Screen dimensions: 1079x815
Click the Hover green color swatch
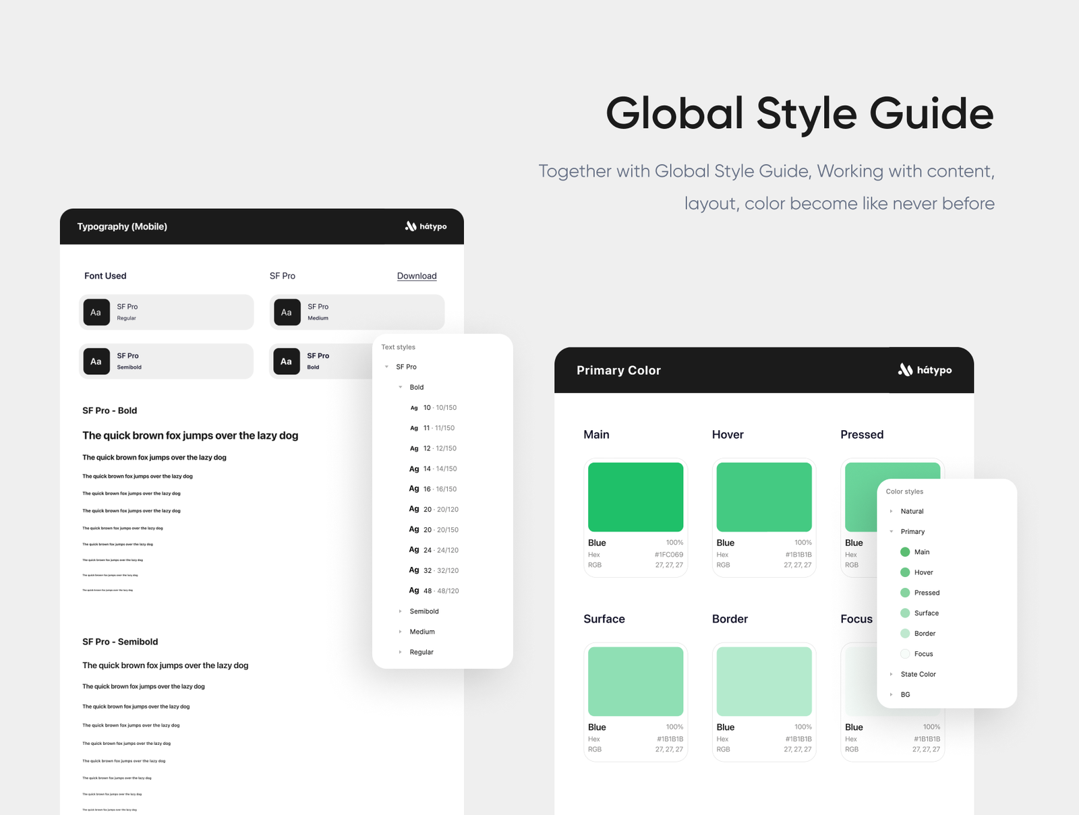pyautogui.click(x=763, y=497)
